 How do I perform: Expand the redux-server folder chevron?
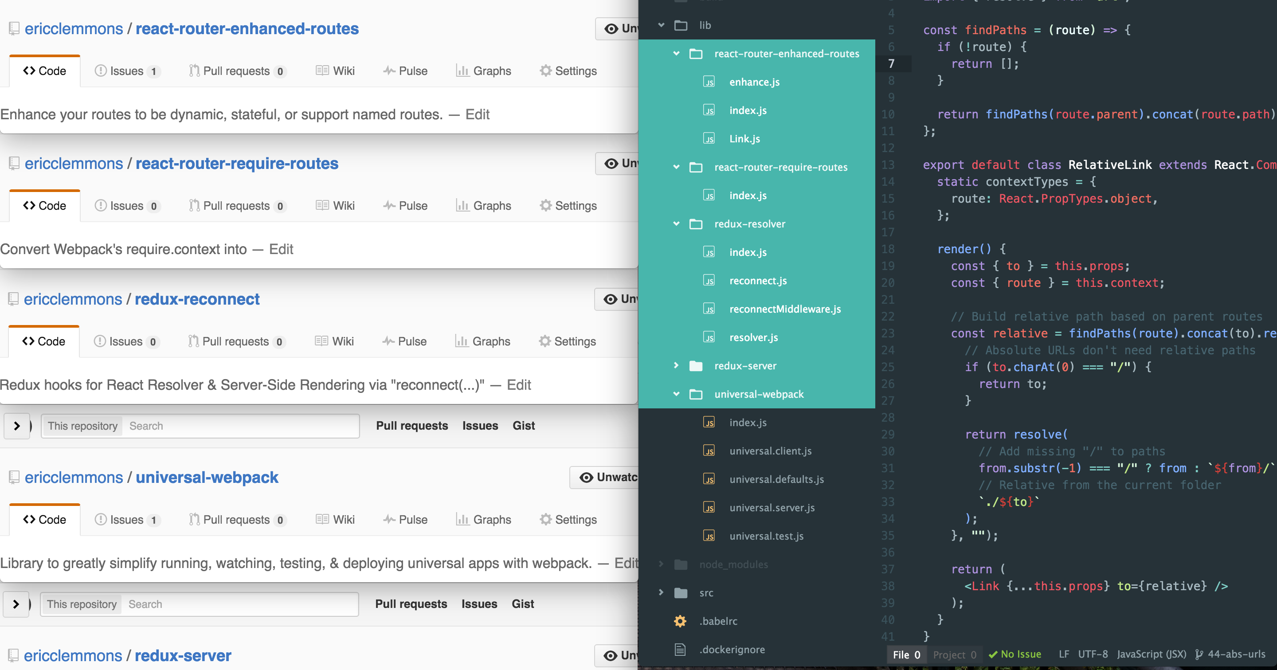coord(676,366)
